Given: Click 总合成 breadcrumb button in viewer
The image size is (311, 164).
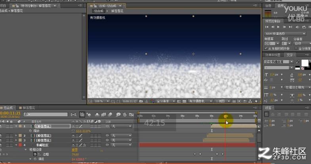Looking at the screenshot, I should coord(99,11).
